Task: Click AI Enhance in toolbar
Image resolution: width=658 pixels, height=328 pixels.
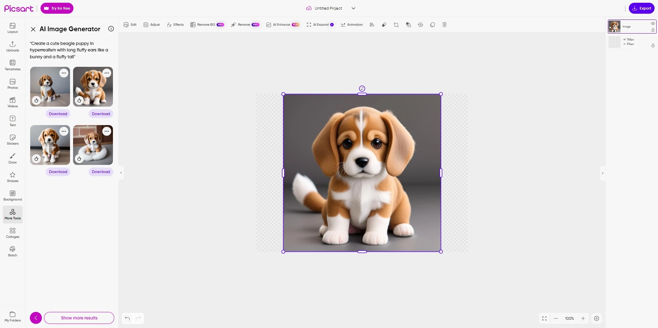Action: 283,25
